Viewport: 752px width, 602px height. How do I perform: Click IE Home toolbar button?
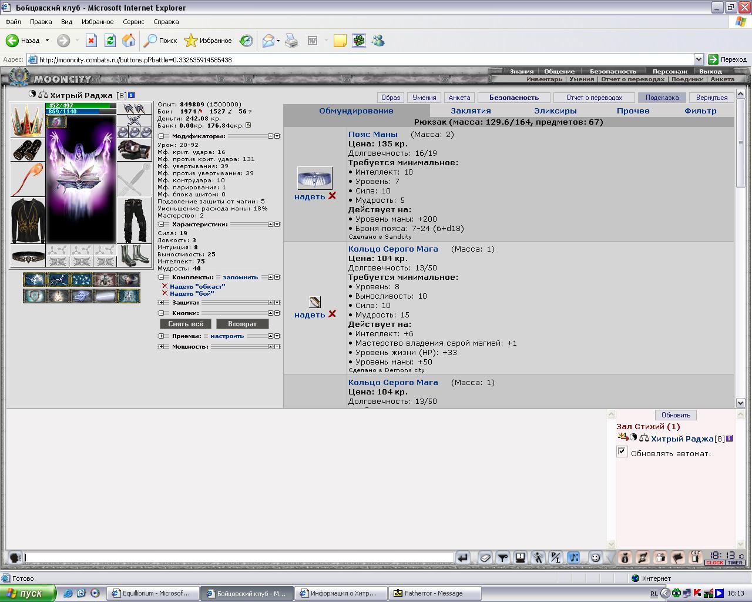[x=129, y=41]
